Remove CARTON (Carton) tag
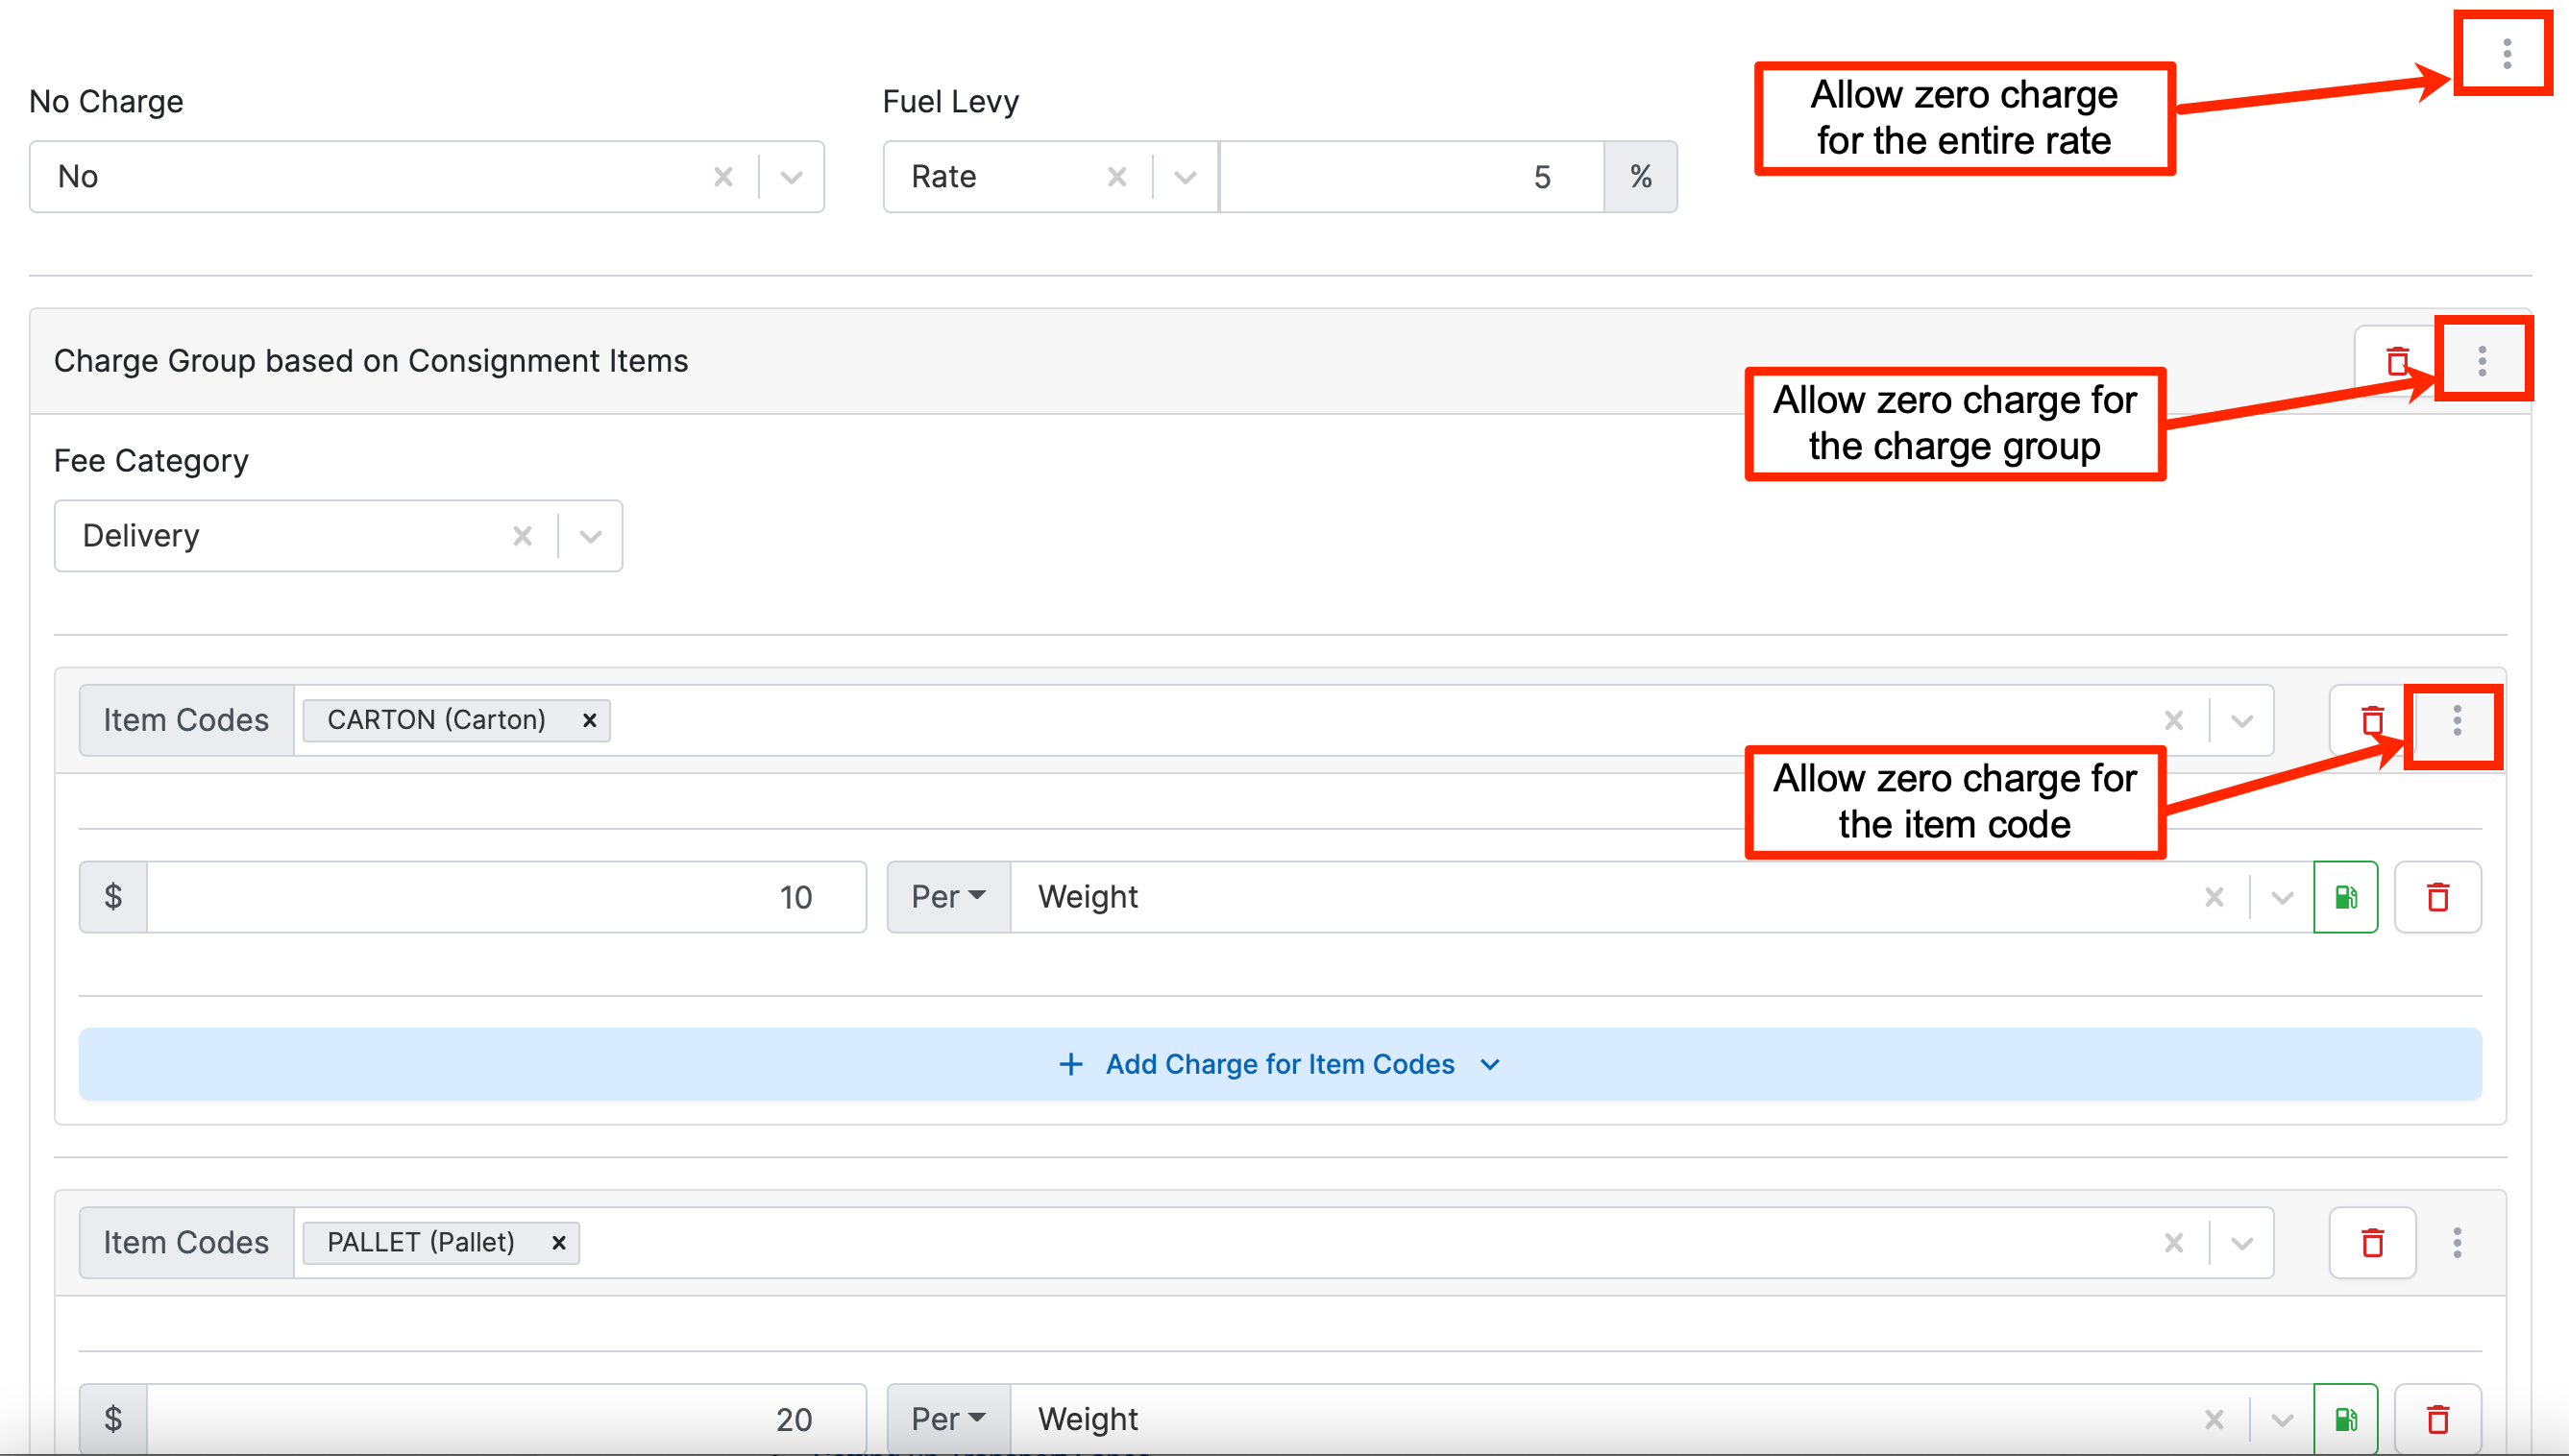 [x=590, y=721]
